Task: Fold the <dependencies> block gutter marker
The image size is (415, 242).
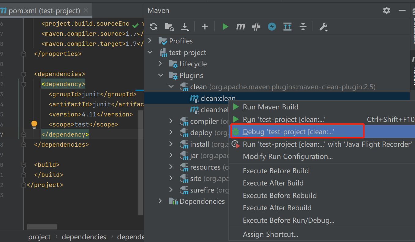Action: tap(24, 74)
